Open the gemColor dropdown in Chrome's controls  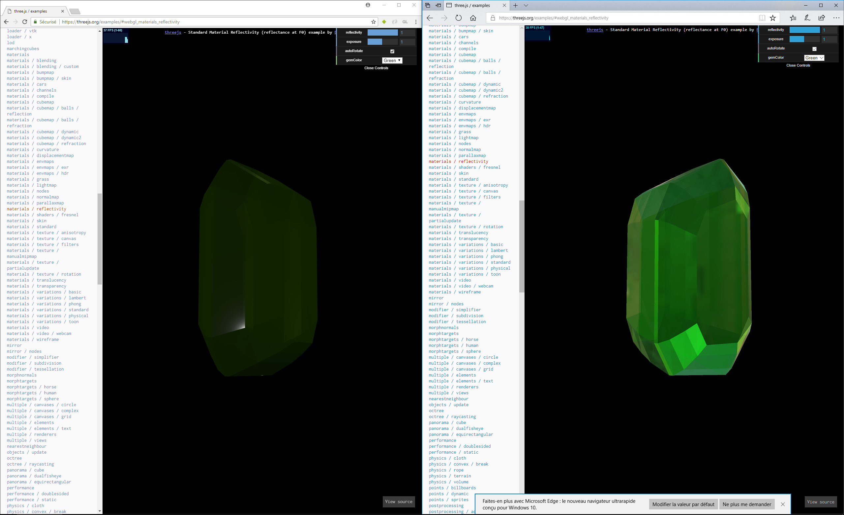pos(392,60)
